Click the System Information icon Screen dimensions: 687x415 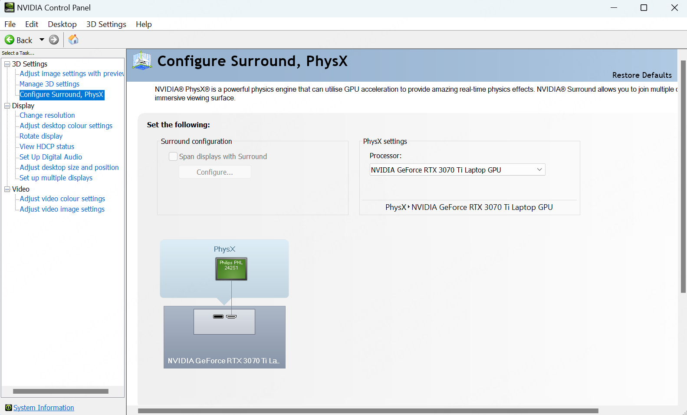pyautogui.click(x=8, y=408)
